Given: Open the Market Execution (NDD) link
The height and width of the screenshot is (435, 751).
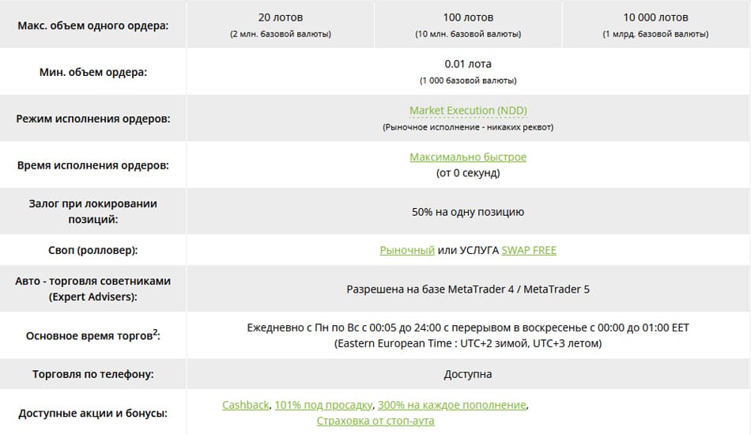Looking at the screenshot, I should (x=468, y=111).
